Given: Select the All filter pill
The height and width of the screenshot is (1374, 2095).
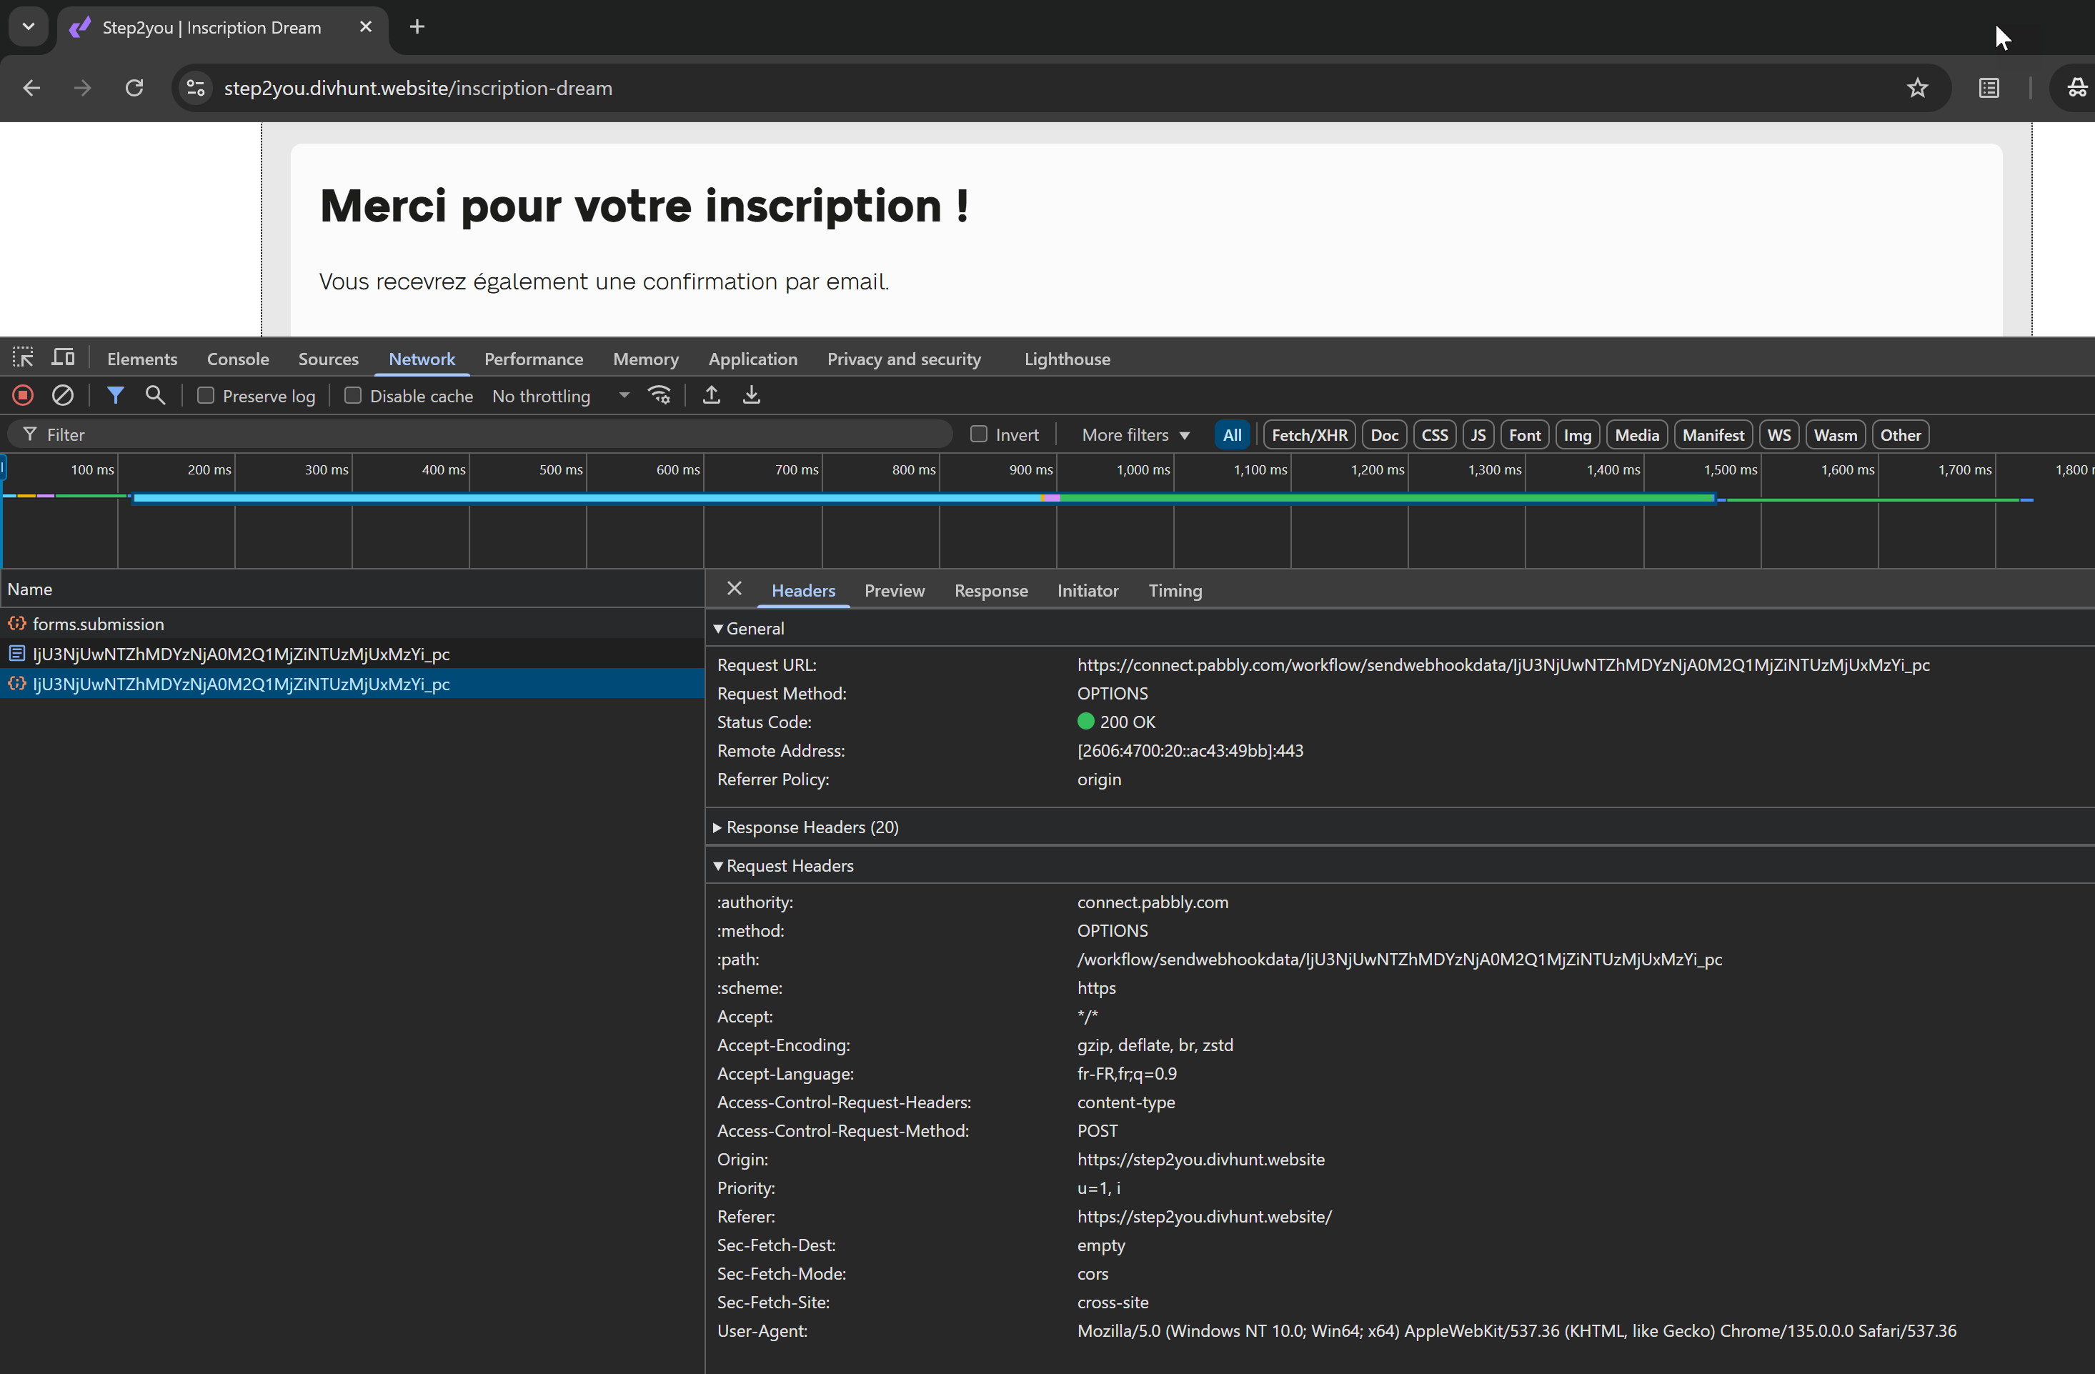Looking at the screenshot, I should point(1231,435).
